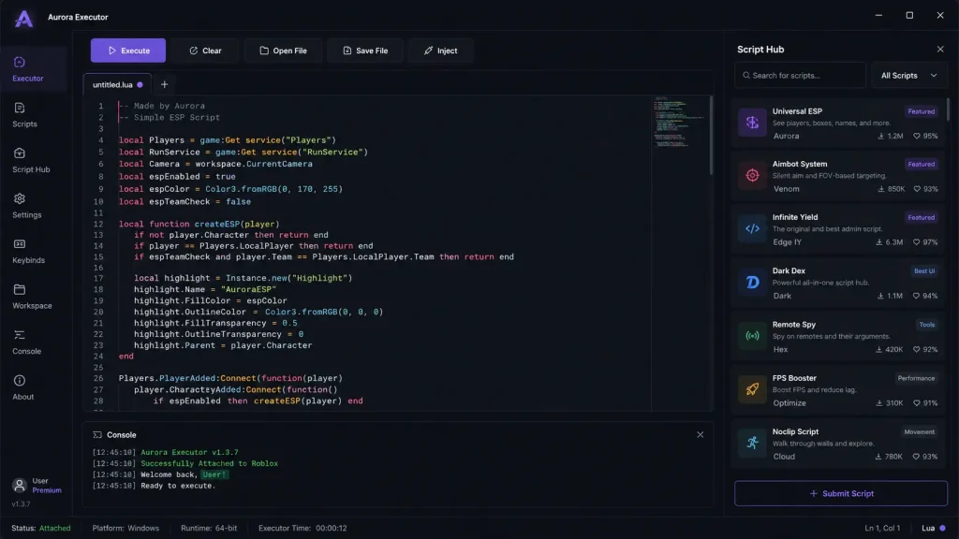This screenshot has width=959, height=539.
Task: Open the Aimbot System script icon
Action: [752, 175]
